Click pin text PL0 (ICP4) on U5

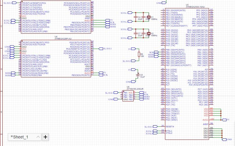coord(171,69)
